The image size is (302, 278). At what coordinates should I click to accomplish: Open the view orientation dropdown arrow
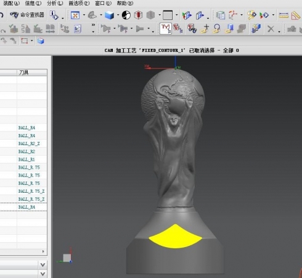101,15
